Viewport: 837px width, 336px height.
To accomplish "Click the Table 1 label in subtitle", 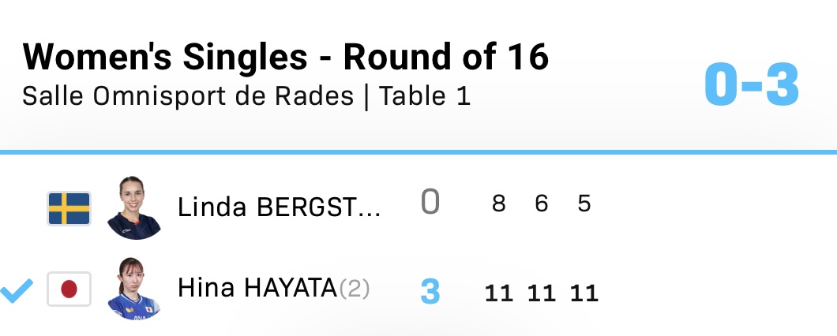I will (x=425, y=96).
